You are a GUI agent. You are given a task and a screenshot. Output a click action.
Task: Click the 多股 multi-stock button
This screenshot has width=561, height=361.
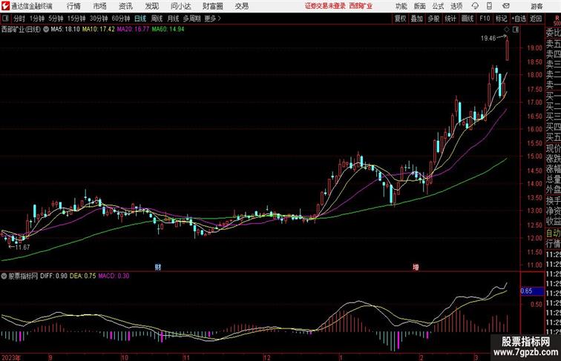point(433,19)
